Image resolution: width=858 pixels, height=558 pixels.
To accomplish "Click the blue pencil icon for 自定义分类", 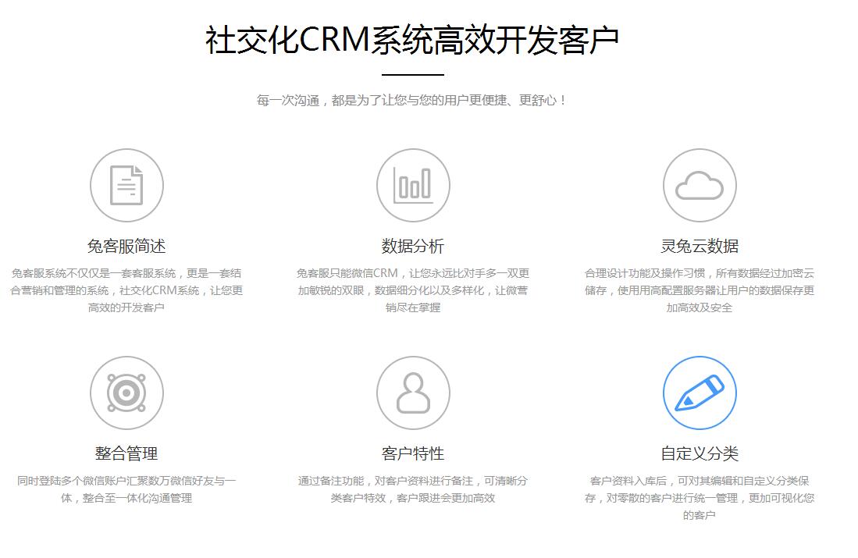I will point(700,393).
